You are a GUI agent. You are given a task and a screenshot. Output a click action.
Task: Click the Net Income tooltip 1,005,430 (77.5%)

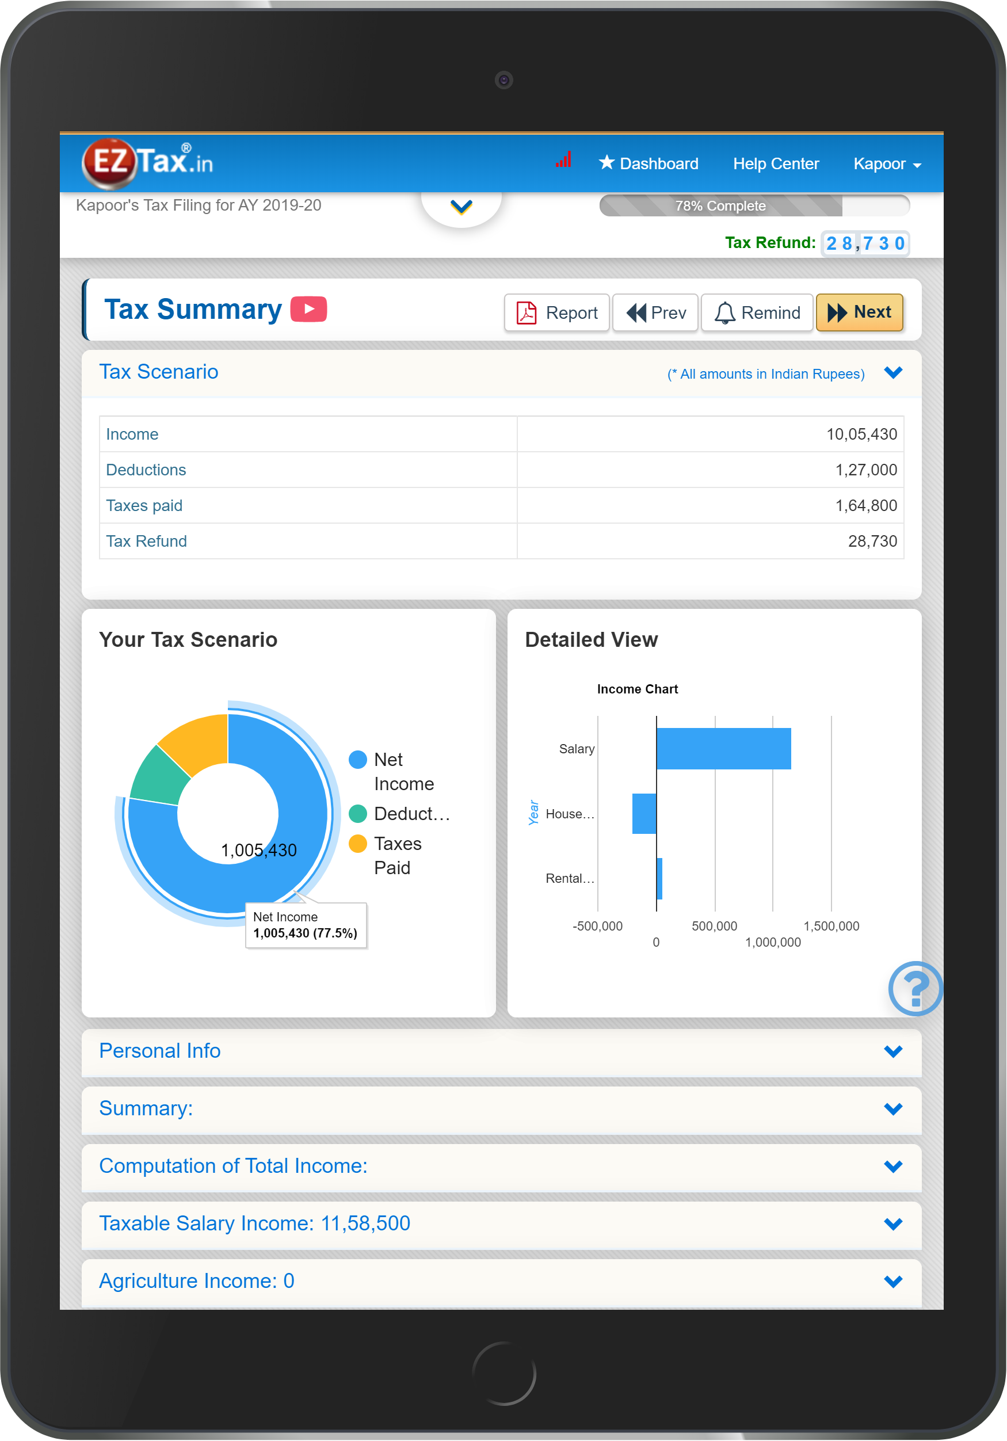[x=306, y=926]
